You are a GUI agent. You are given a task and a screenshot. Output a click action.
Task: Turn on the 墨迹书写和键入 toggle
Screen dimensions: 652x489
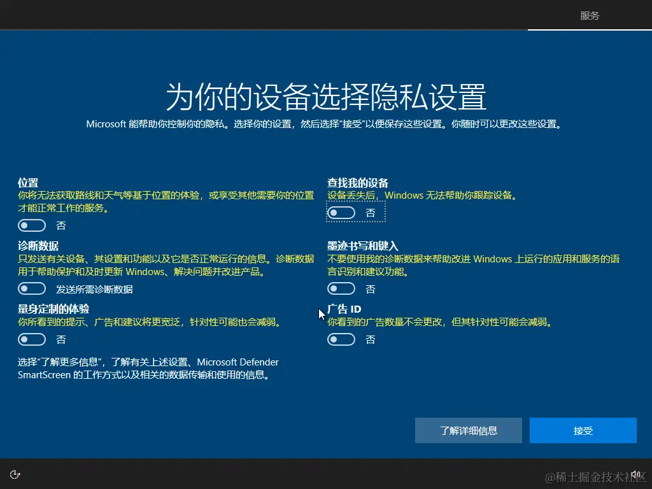(x=341, y=288)
